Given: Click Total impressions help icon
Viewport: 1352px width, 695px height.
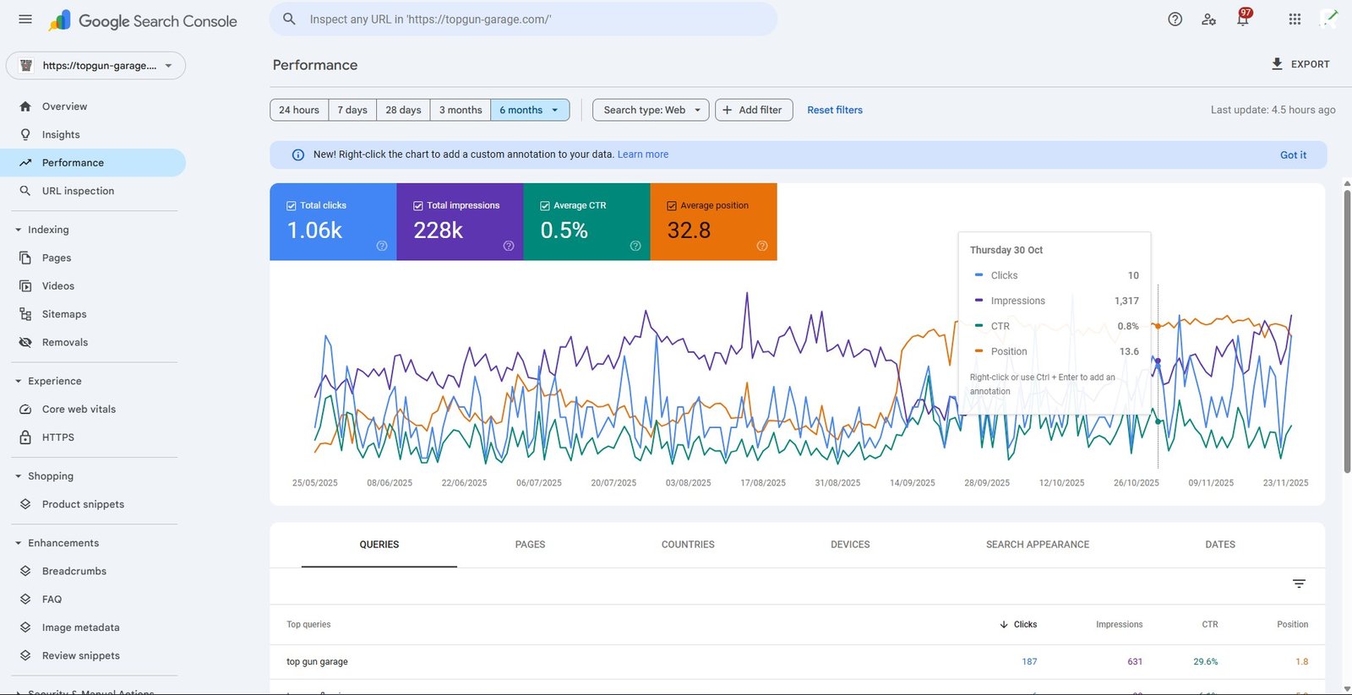Looking at the screenshot, I should [x=509, y=246].
